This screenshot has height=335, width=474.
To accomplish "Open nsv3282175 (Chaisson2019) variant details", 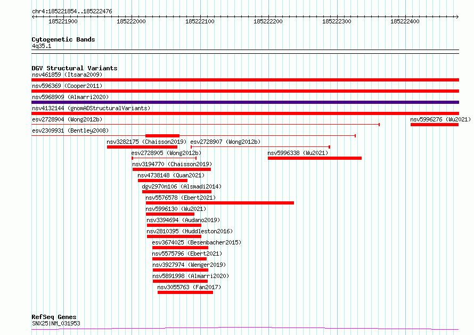I will pos(146,142).
